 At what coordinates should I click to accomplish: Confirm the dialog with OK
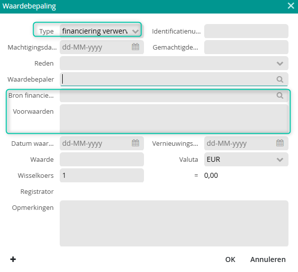(x=230, y=259)
